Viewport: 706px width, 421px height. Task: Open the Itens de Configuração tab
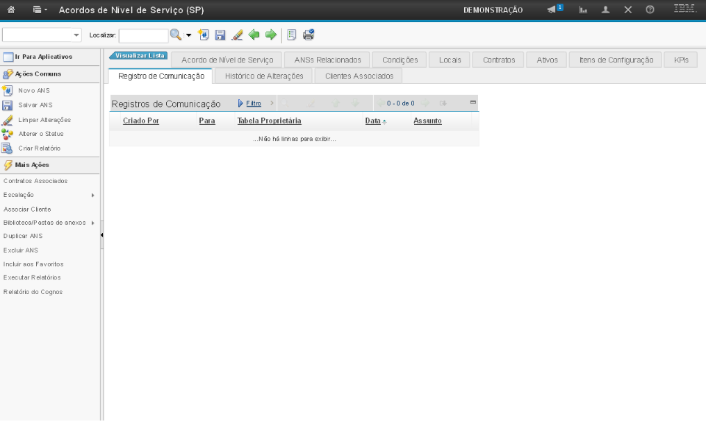tap(616, 60)
